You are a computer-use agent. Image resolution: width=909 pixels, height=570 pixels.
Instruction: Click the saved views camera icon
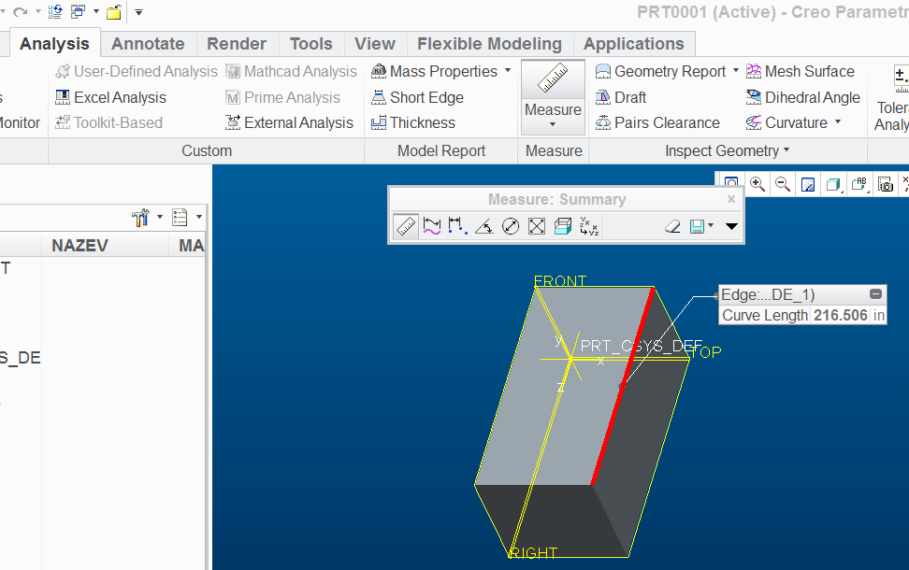click(886, 185)
